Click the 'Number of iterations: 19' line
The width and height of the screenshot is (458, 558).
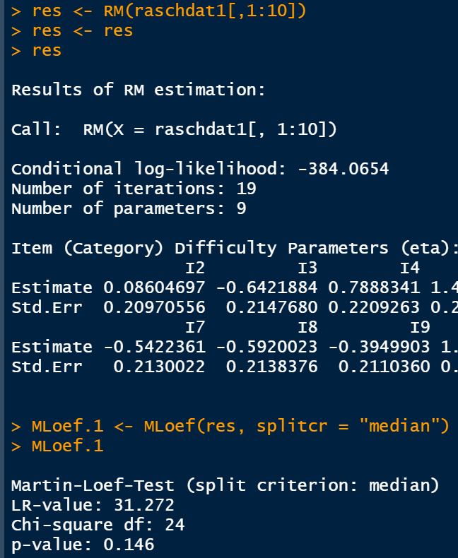134,189
